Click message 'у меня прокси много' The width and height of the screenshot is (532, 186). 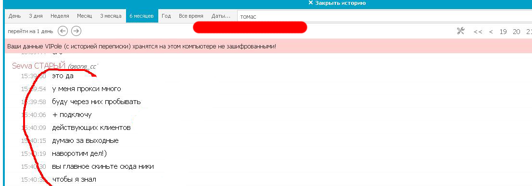click(x=87, y=89)
